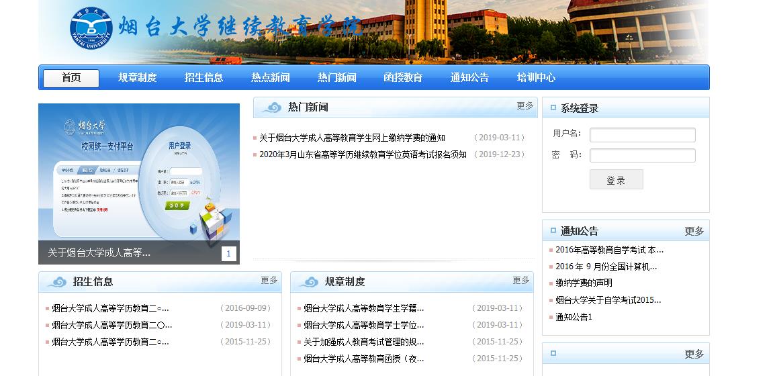Screen dimensions: 775x376
Task: Click the square icon beside 系统登录
Action: pos(553,108)
